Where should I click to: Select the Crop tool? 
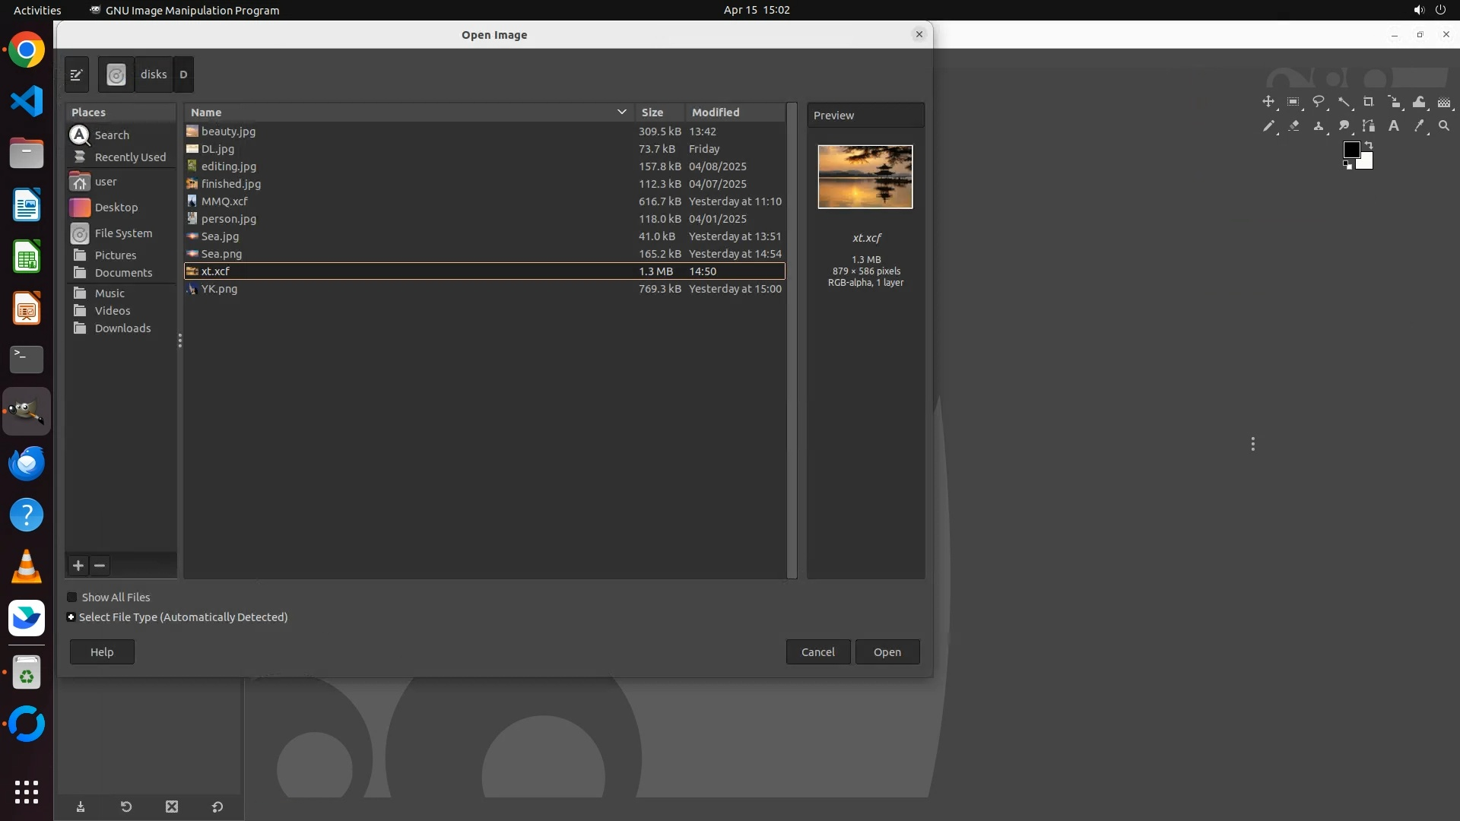click(x=1369, y=102)
